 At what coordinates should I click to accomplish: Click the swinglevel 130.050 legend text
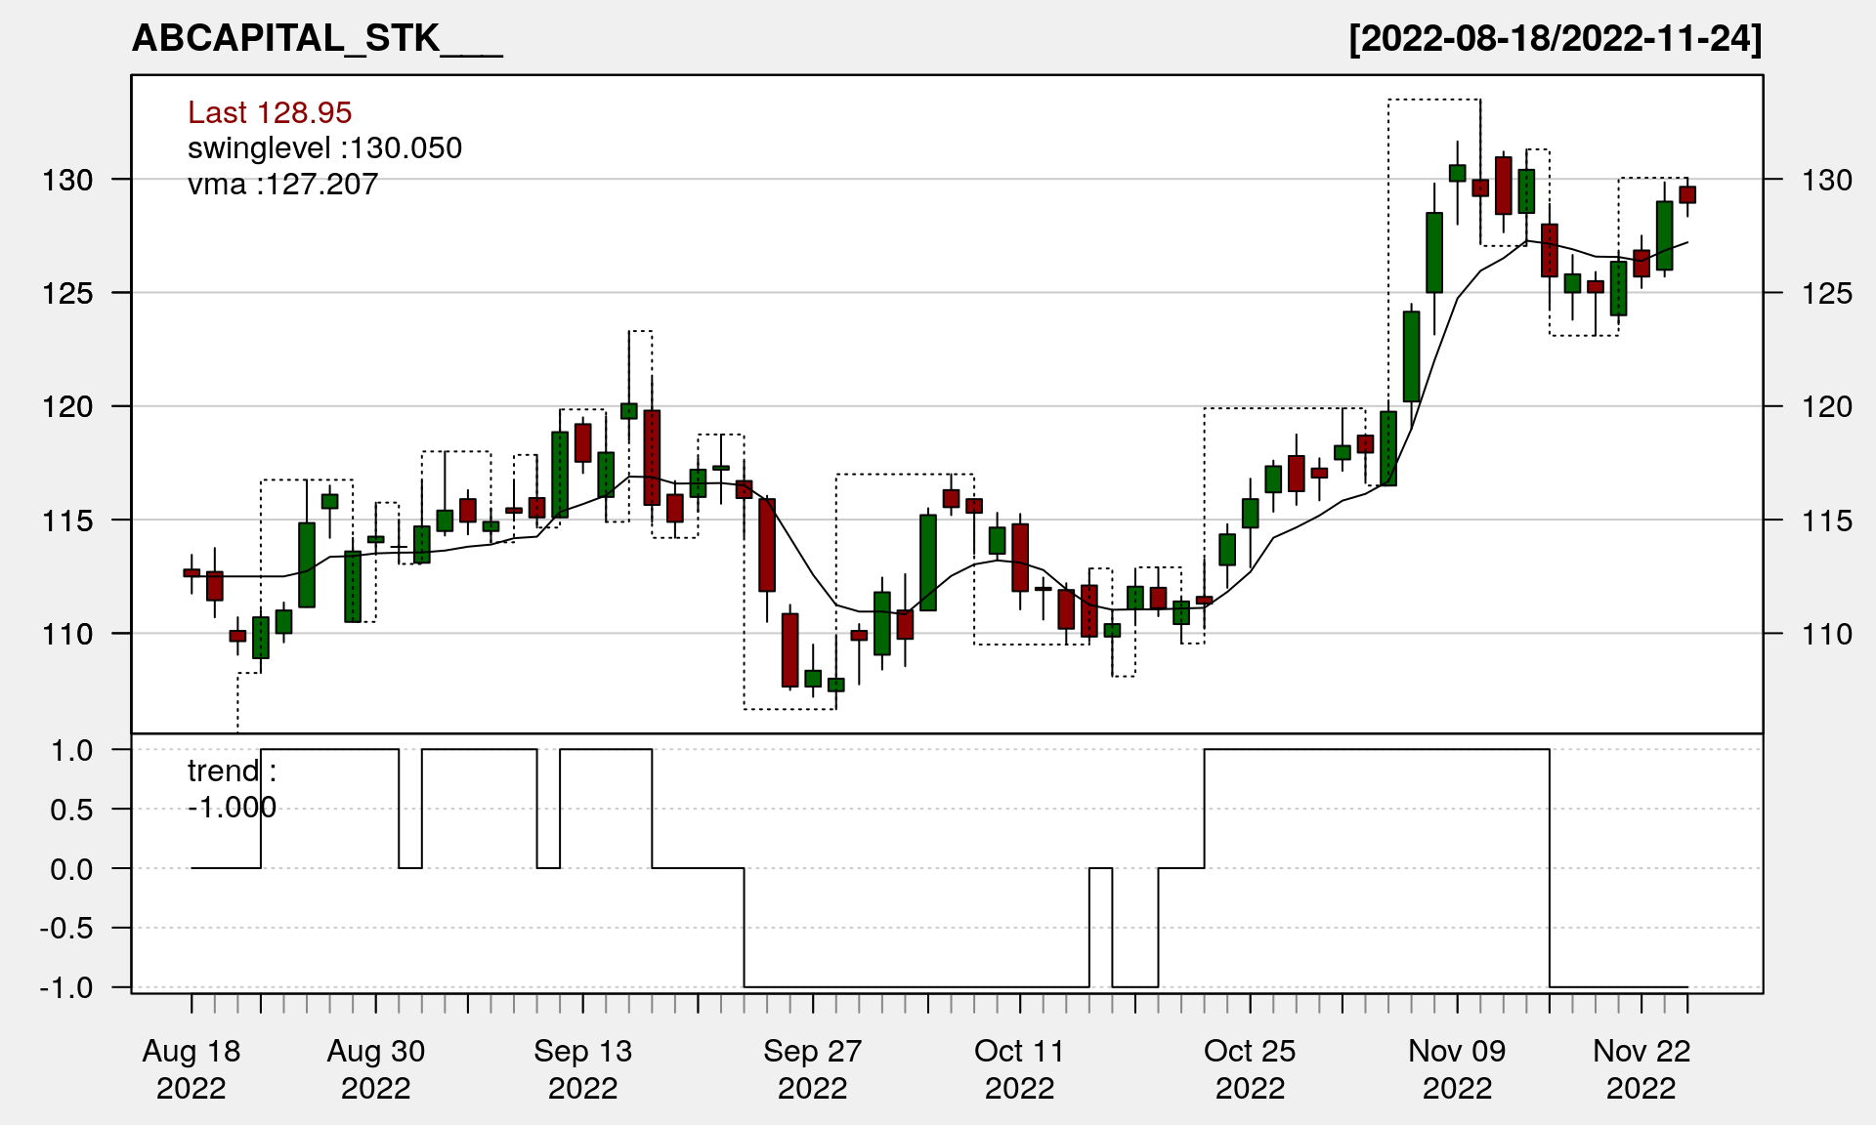(324, 148)
